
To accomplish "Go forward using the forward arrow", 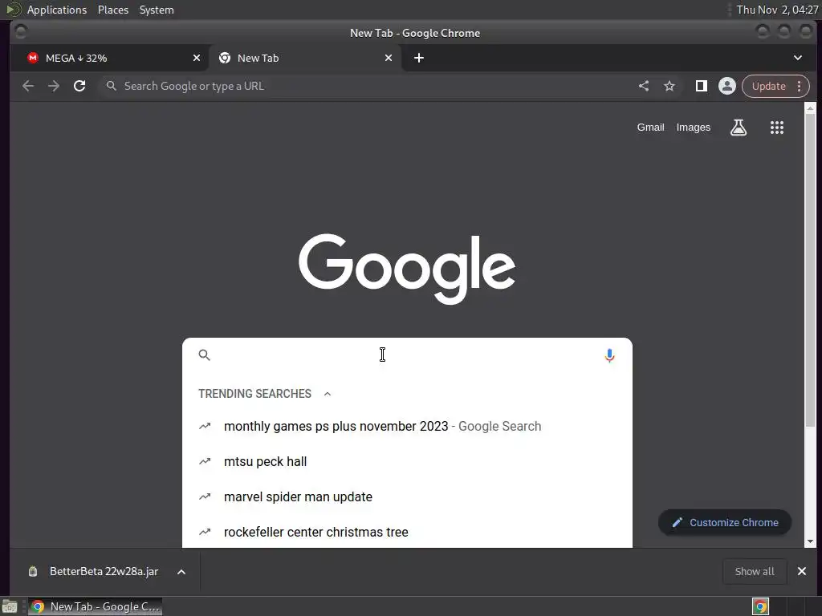I will (54, 86).
